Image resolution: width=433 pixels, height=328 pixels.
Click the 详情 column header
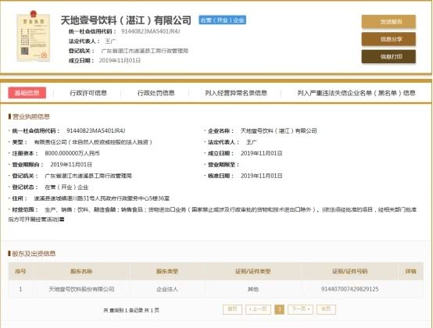[x=410, y=272]
